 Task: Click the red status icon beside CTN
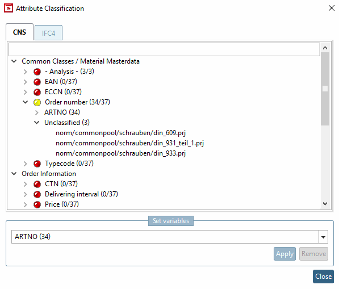coord(37,184)
